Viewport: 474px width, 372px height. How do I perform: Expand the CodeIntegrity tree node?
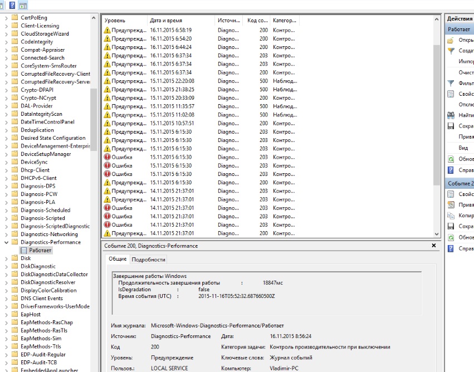coord(6,42)
